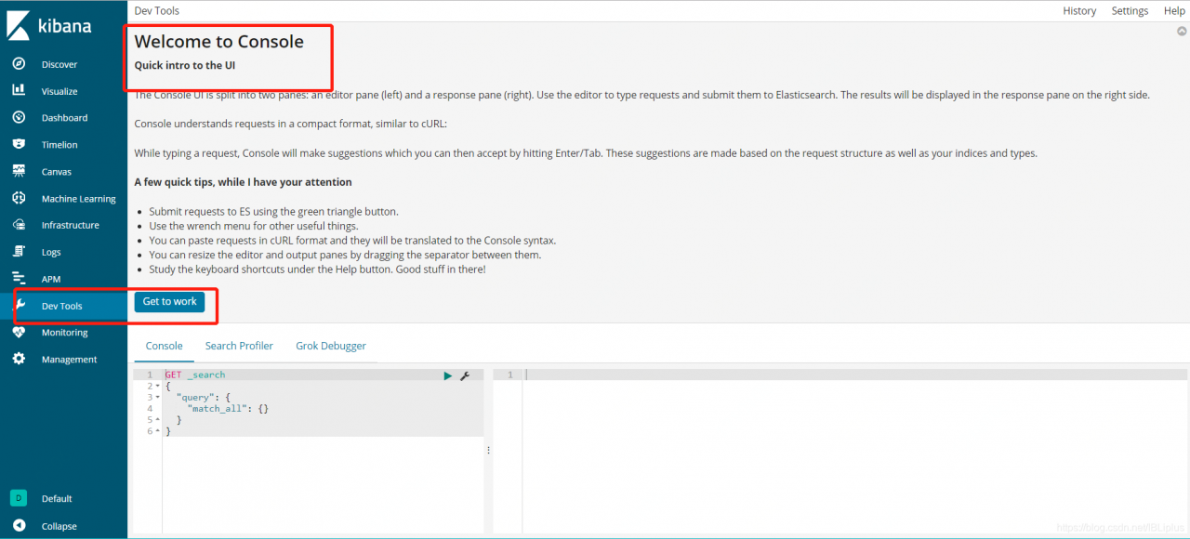
Task: Open wrench menu in editor
Action: [x=465, y=375]
